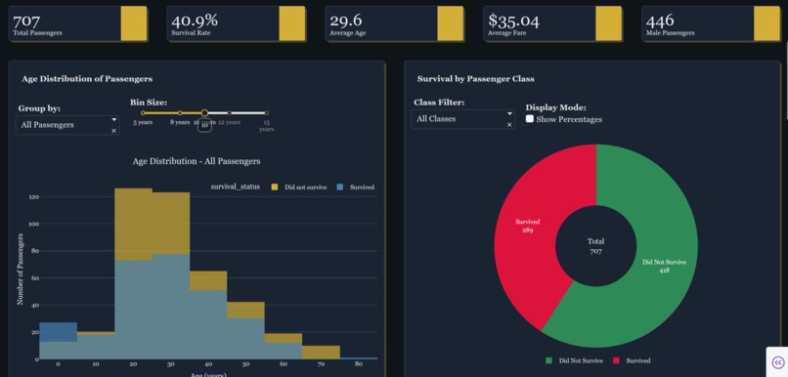Image resolution: width=788 pixels, height=377 pixels.
Task: Click the histogram bar at age 40
Action: [x=208, y=314]
